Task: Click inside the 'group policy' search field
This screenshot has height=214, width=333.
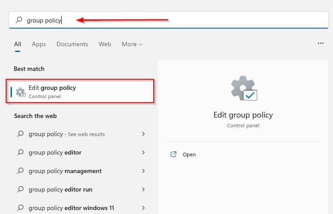Action: (x=176, y=20)
